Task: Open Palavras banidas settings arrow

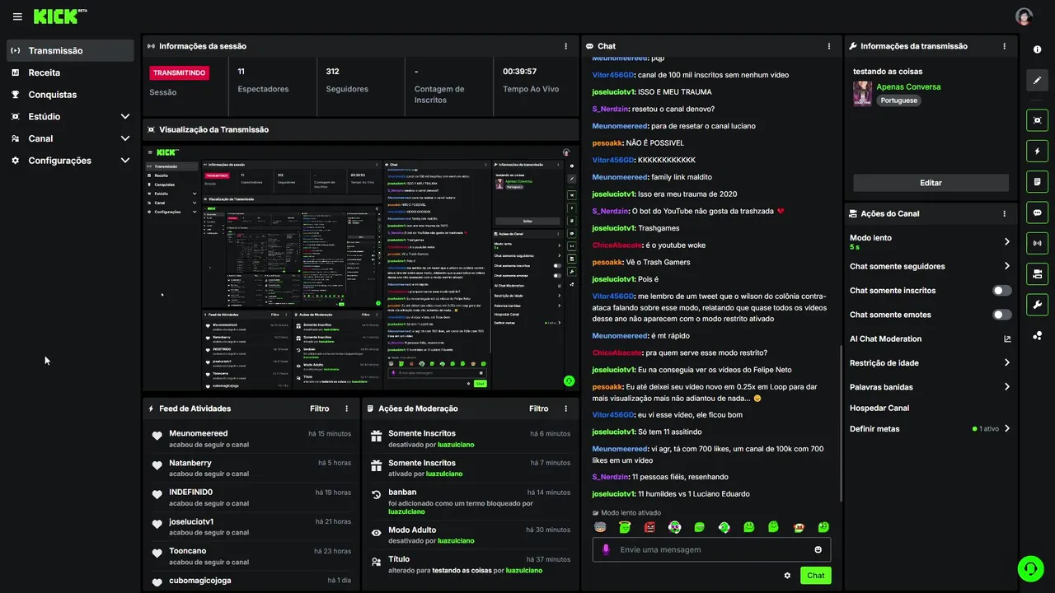Action: coord(1006,386)
